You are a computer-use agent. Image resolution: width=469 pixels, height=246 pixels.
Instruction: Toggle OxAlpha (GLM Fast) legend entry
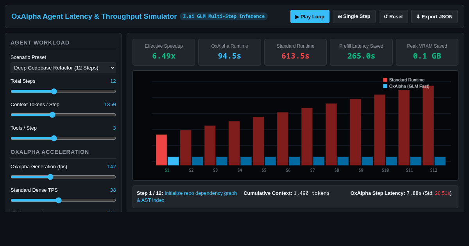pos(406,86)
